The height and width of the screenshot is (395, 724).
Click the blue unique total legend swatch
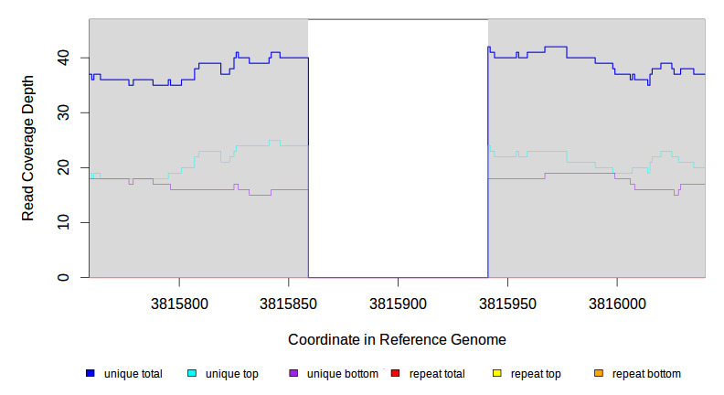(90, 373)
